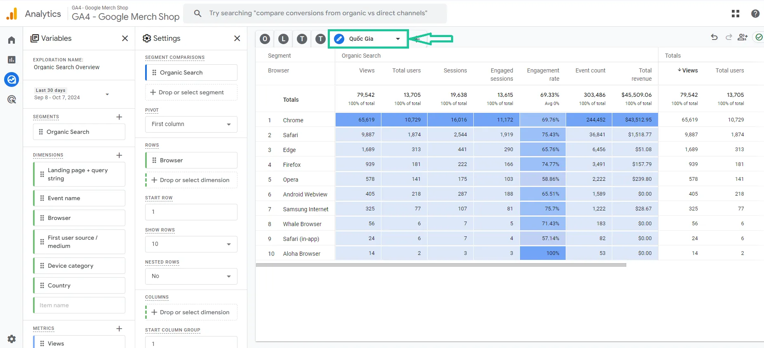Open the GA4 - Google Merch Shop property selector
The height and width of the screenshot is (348, 764).
pos(125,14)
